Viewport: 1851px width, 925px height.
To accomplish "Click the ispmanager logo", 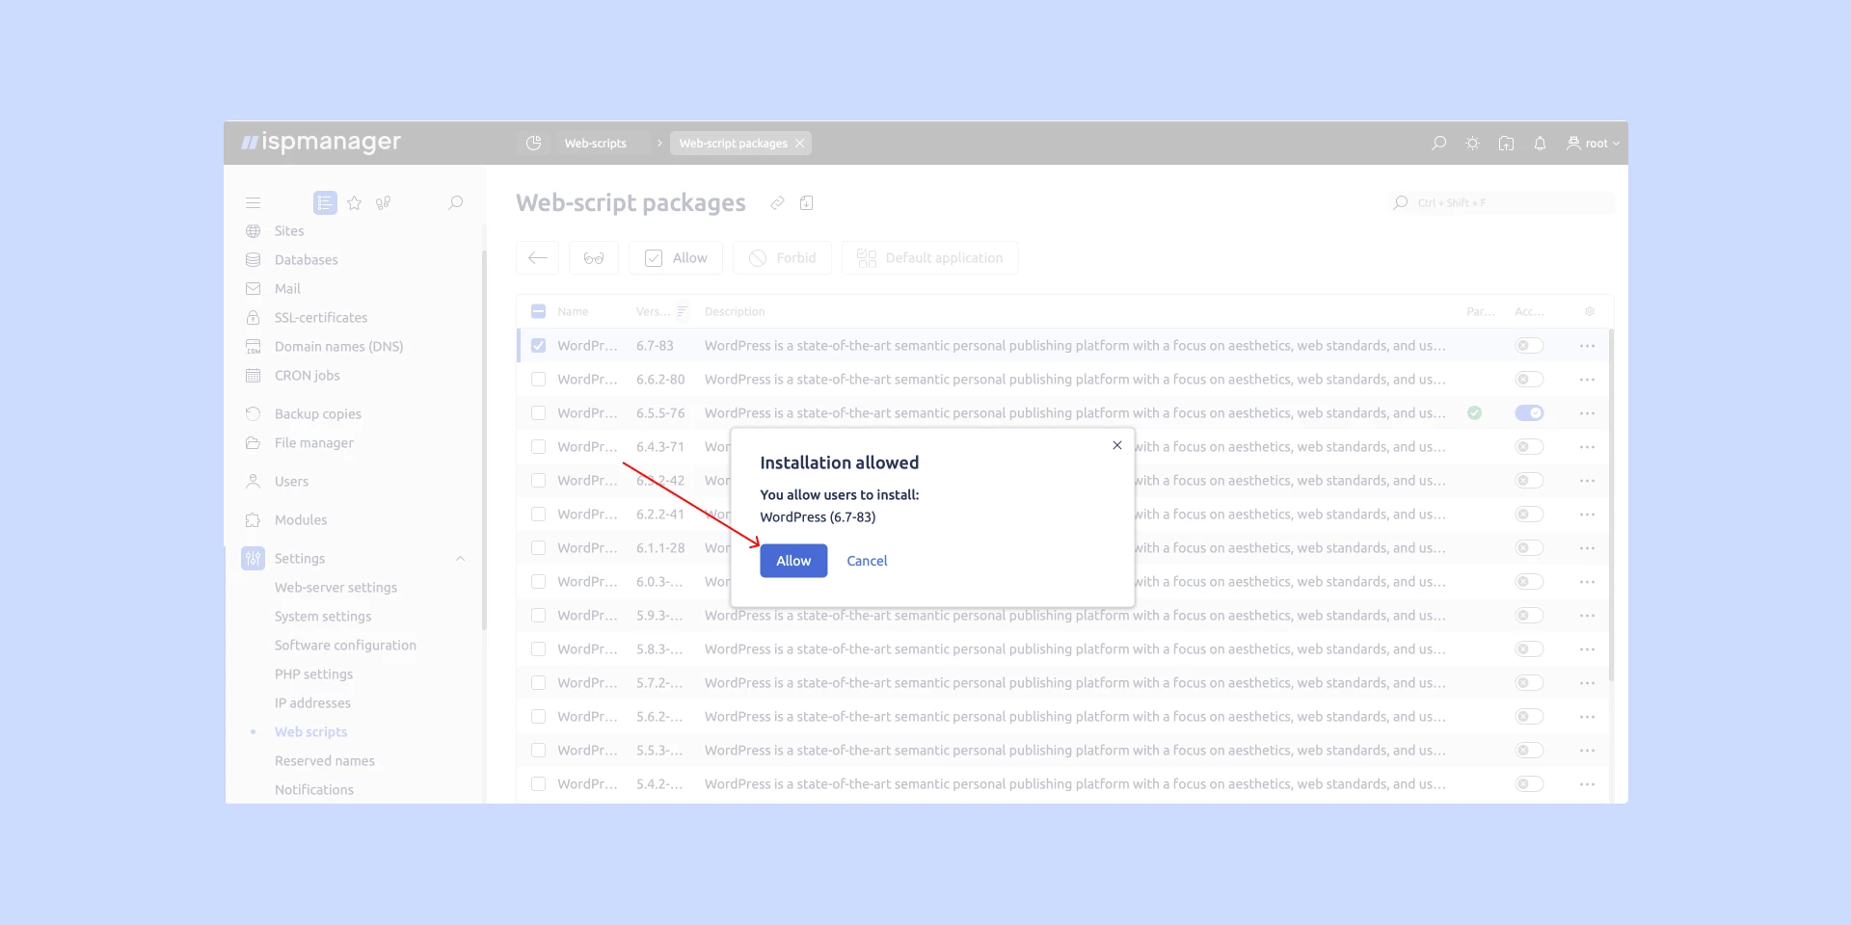I will (x=320, y=143).
